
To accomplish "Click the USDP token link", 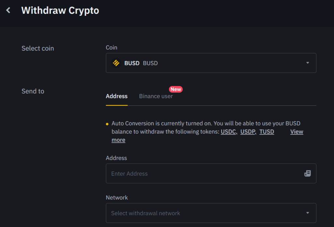I will coord(248,132).
